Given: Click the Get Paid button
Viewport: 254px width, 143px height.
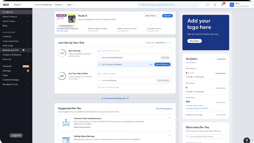Looking at the screenshot, I should click(165, 58).
